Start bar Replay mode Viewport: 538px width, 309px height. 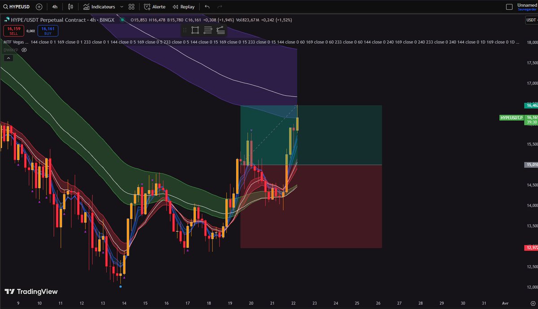click(183, 7)
